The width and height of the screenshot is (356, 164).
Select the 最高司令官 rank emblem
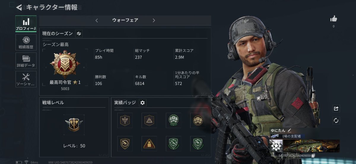coord(65,64)
